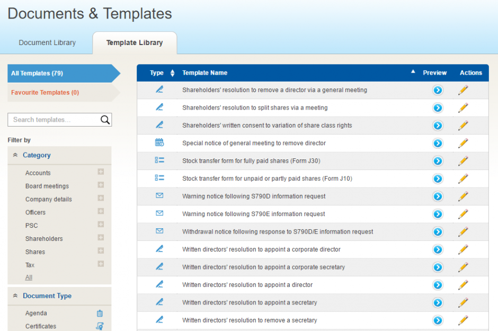Image resolution: width=498 pixels, height=331 pixels.
Task: Enable the Tax category filter
Action: pos(101,264)
